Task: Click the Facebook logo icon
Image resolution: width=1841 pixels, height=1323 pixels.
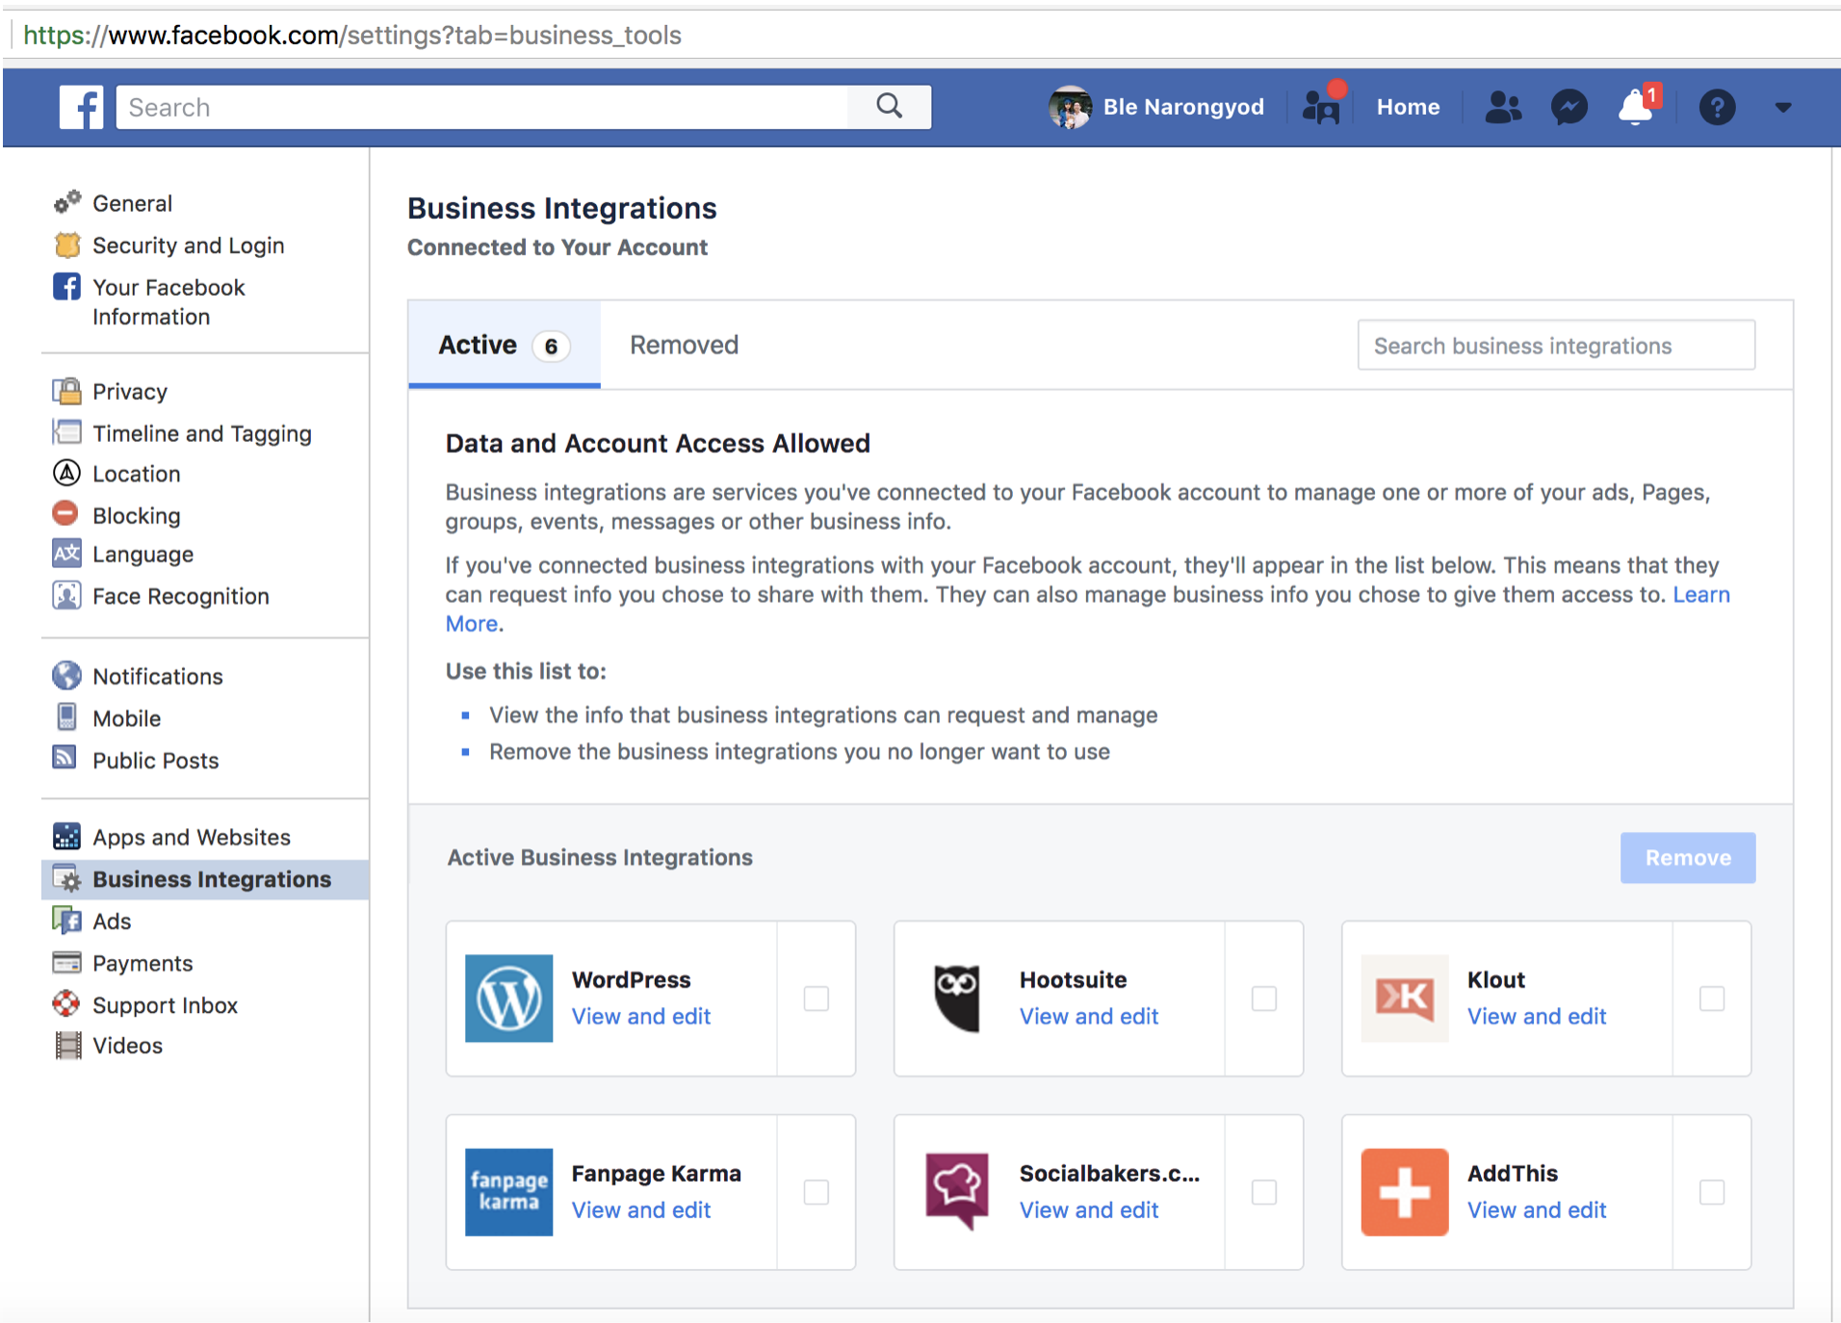Action: tap(81, 107)
